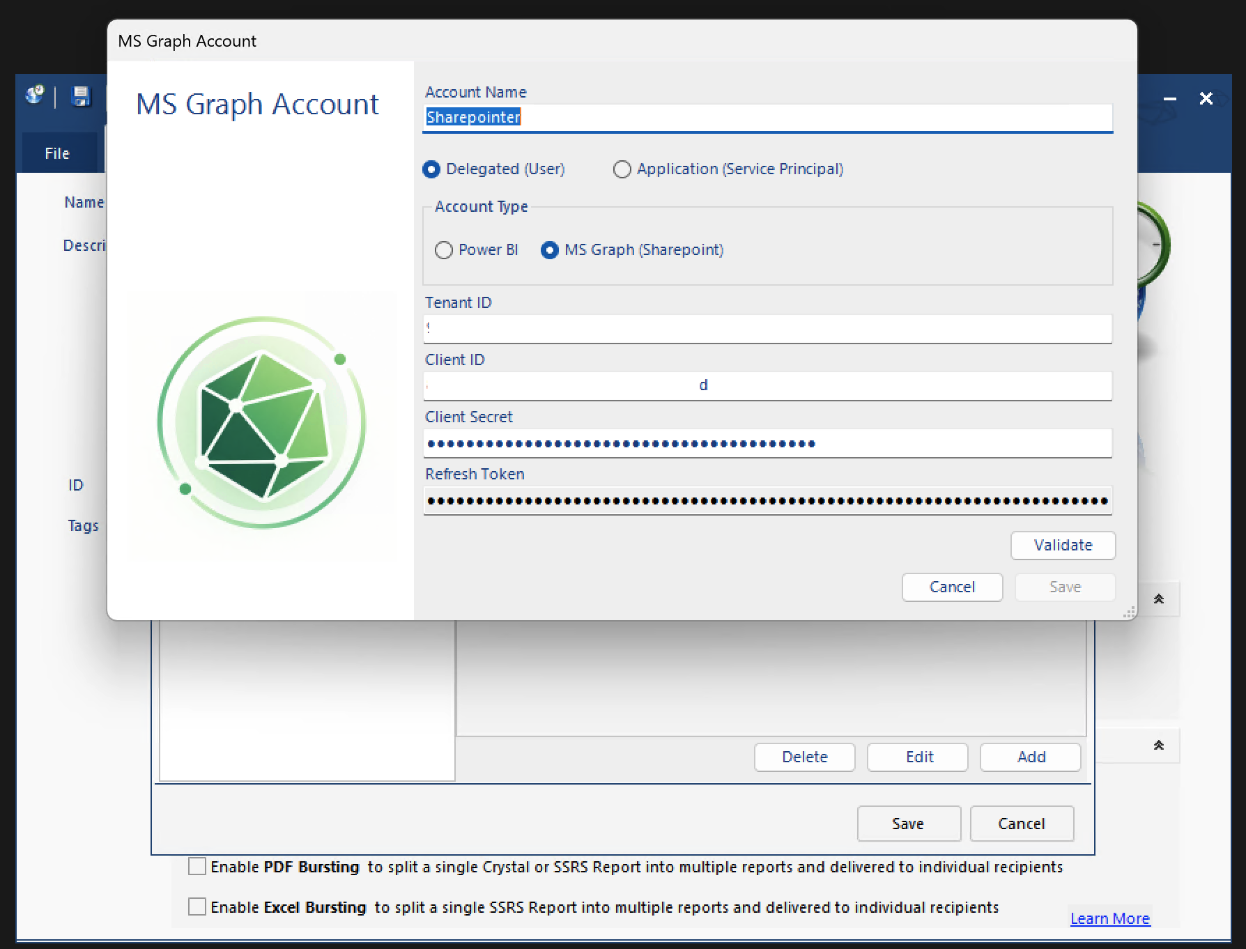
Task: Click the floppy disk save icon
Action: [81, 96]
